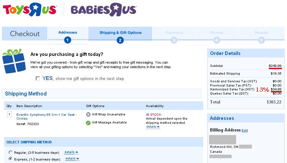Viewport: 287px width, 163px height.
Task: Click the quantity field showing 1
Action: (x=9, y=114)
